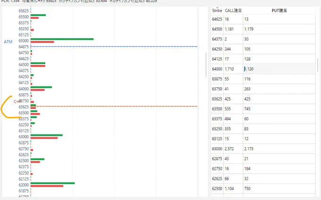This screenshot has width=321, height=200.
Task: Select PUT cell 116 in row 63875
Action: [247, 79]
